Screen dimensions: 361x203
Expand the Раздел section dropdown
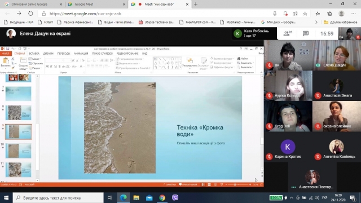click(36, 68)
